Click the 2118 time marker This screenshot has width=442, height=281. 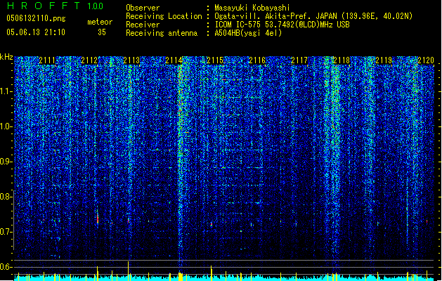click(342, 60)
